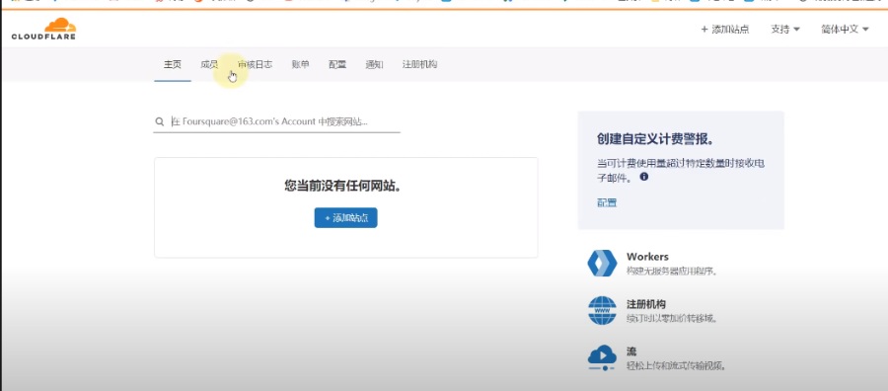Open the Workers title link

pyautogui.click(x=647, y=257)
